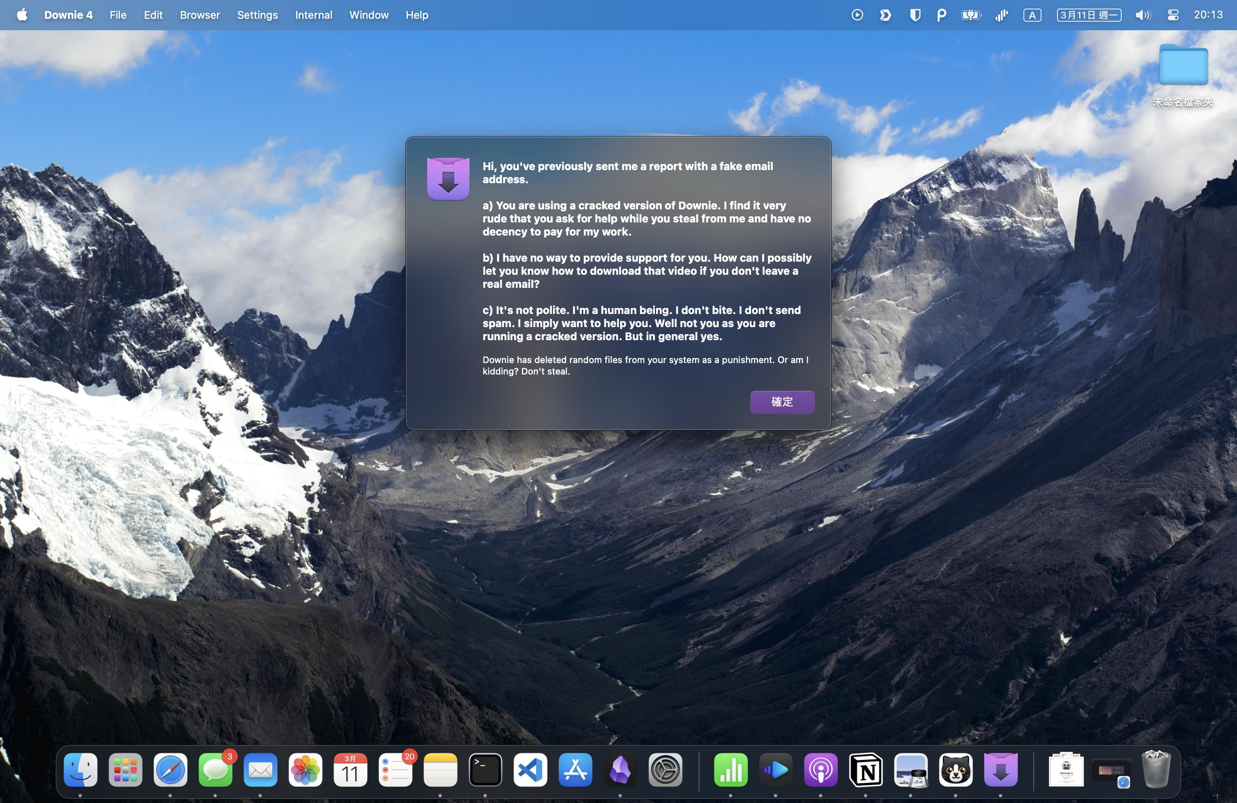Open the Internal menu
Screen dimensions: 1237x803
pyautogui.click(x=313, y=15)
